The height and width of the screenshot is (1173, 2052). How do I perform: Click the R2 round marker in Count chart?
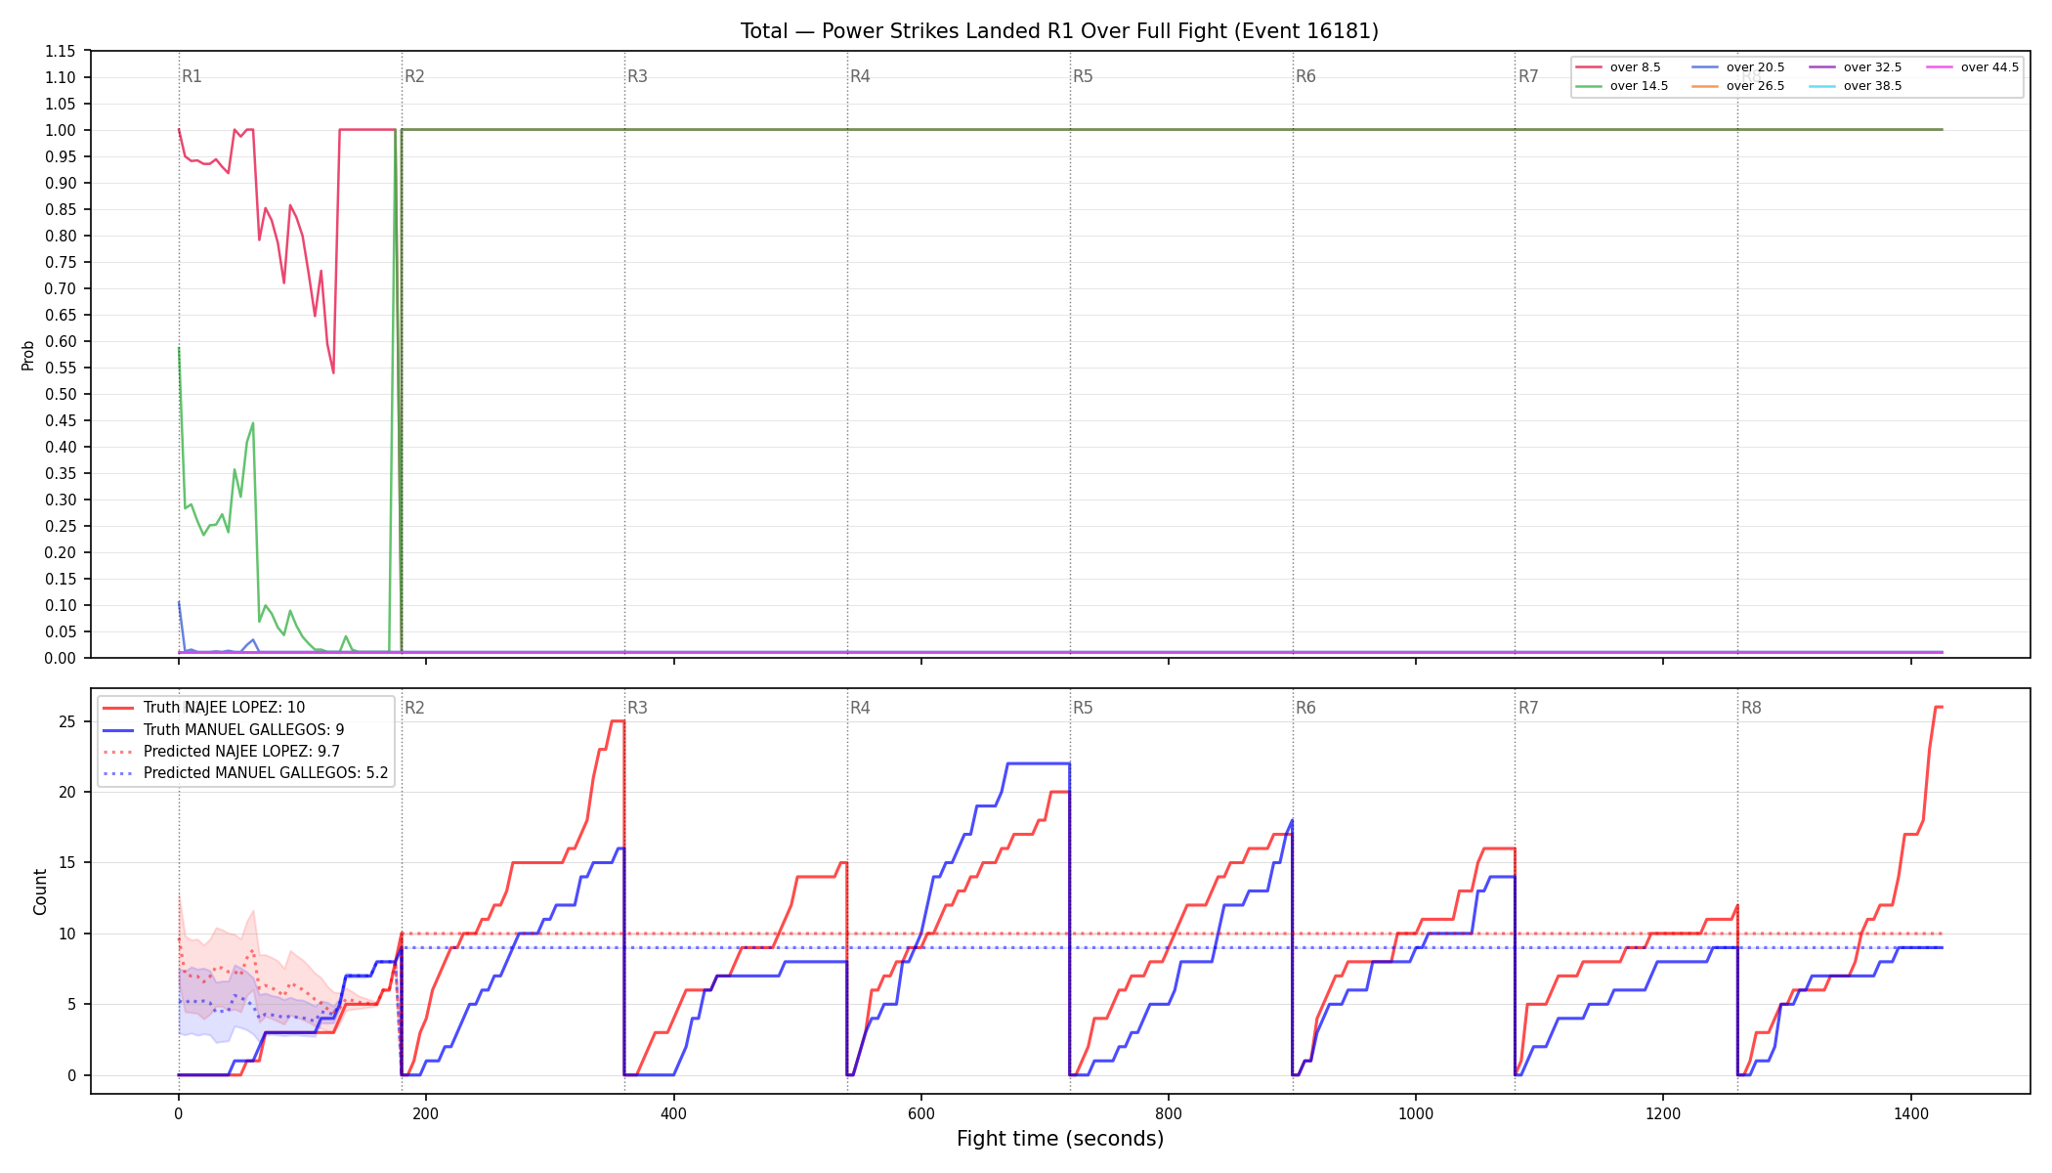coord(414,708)
